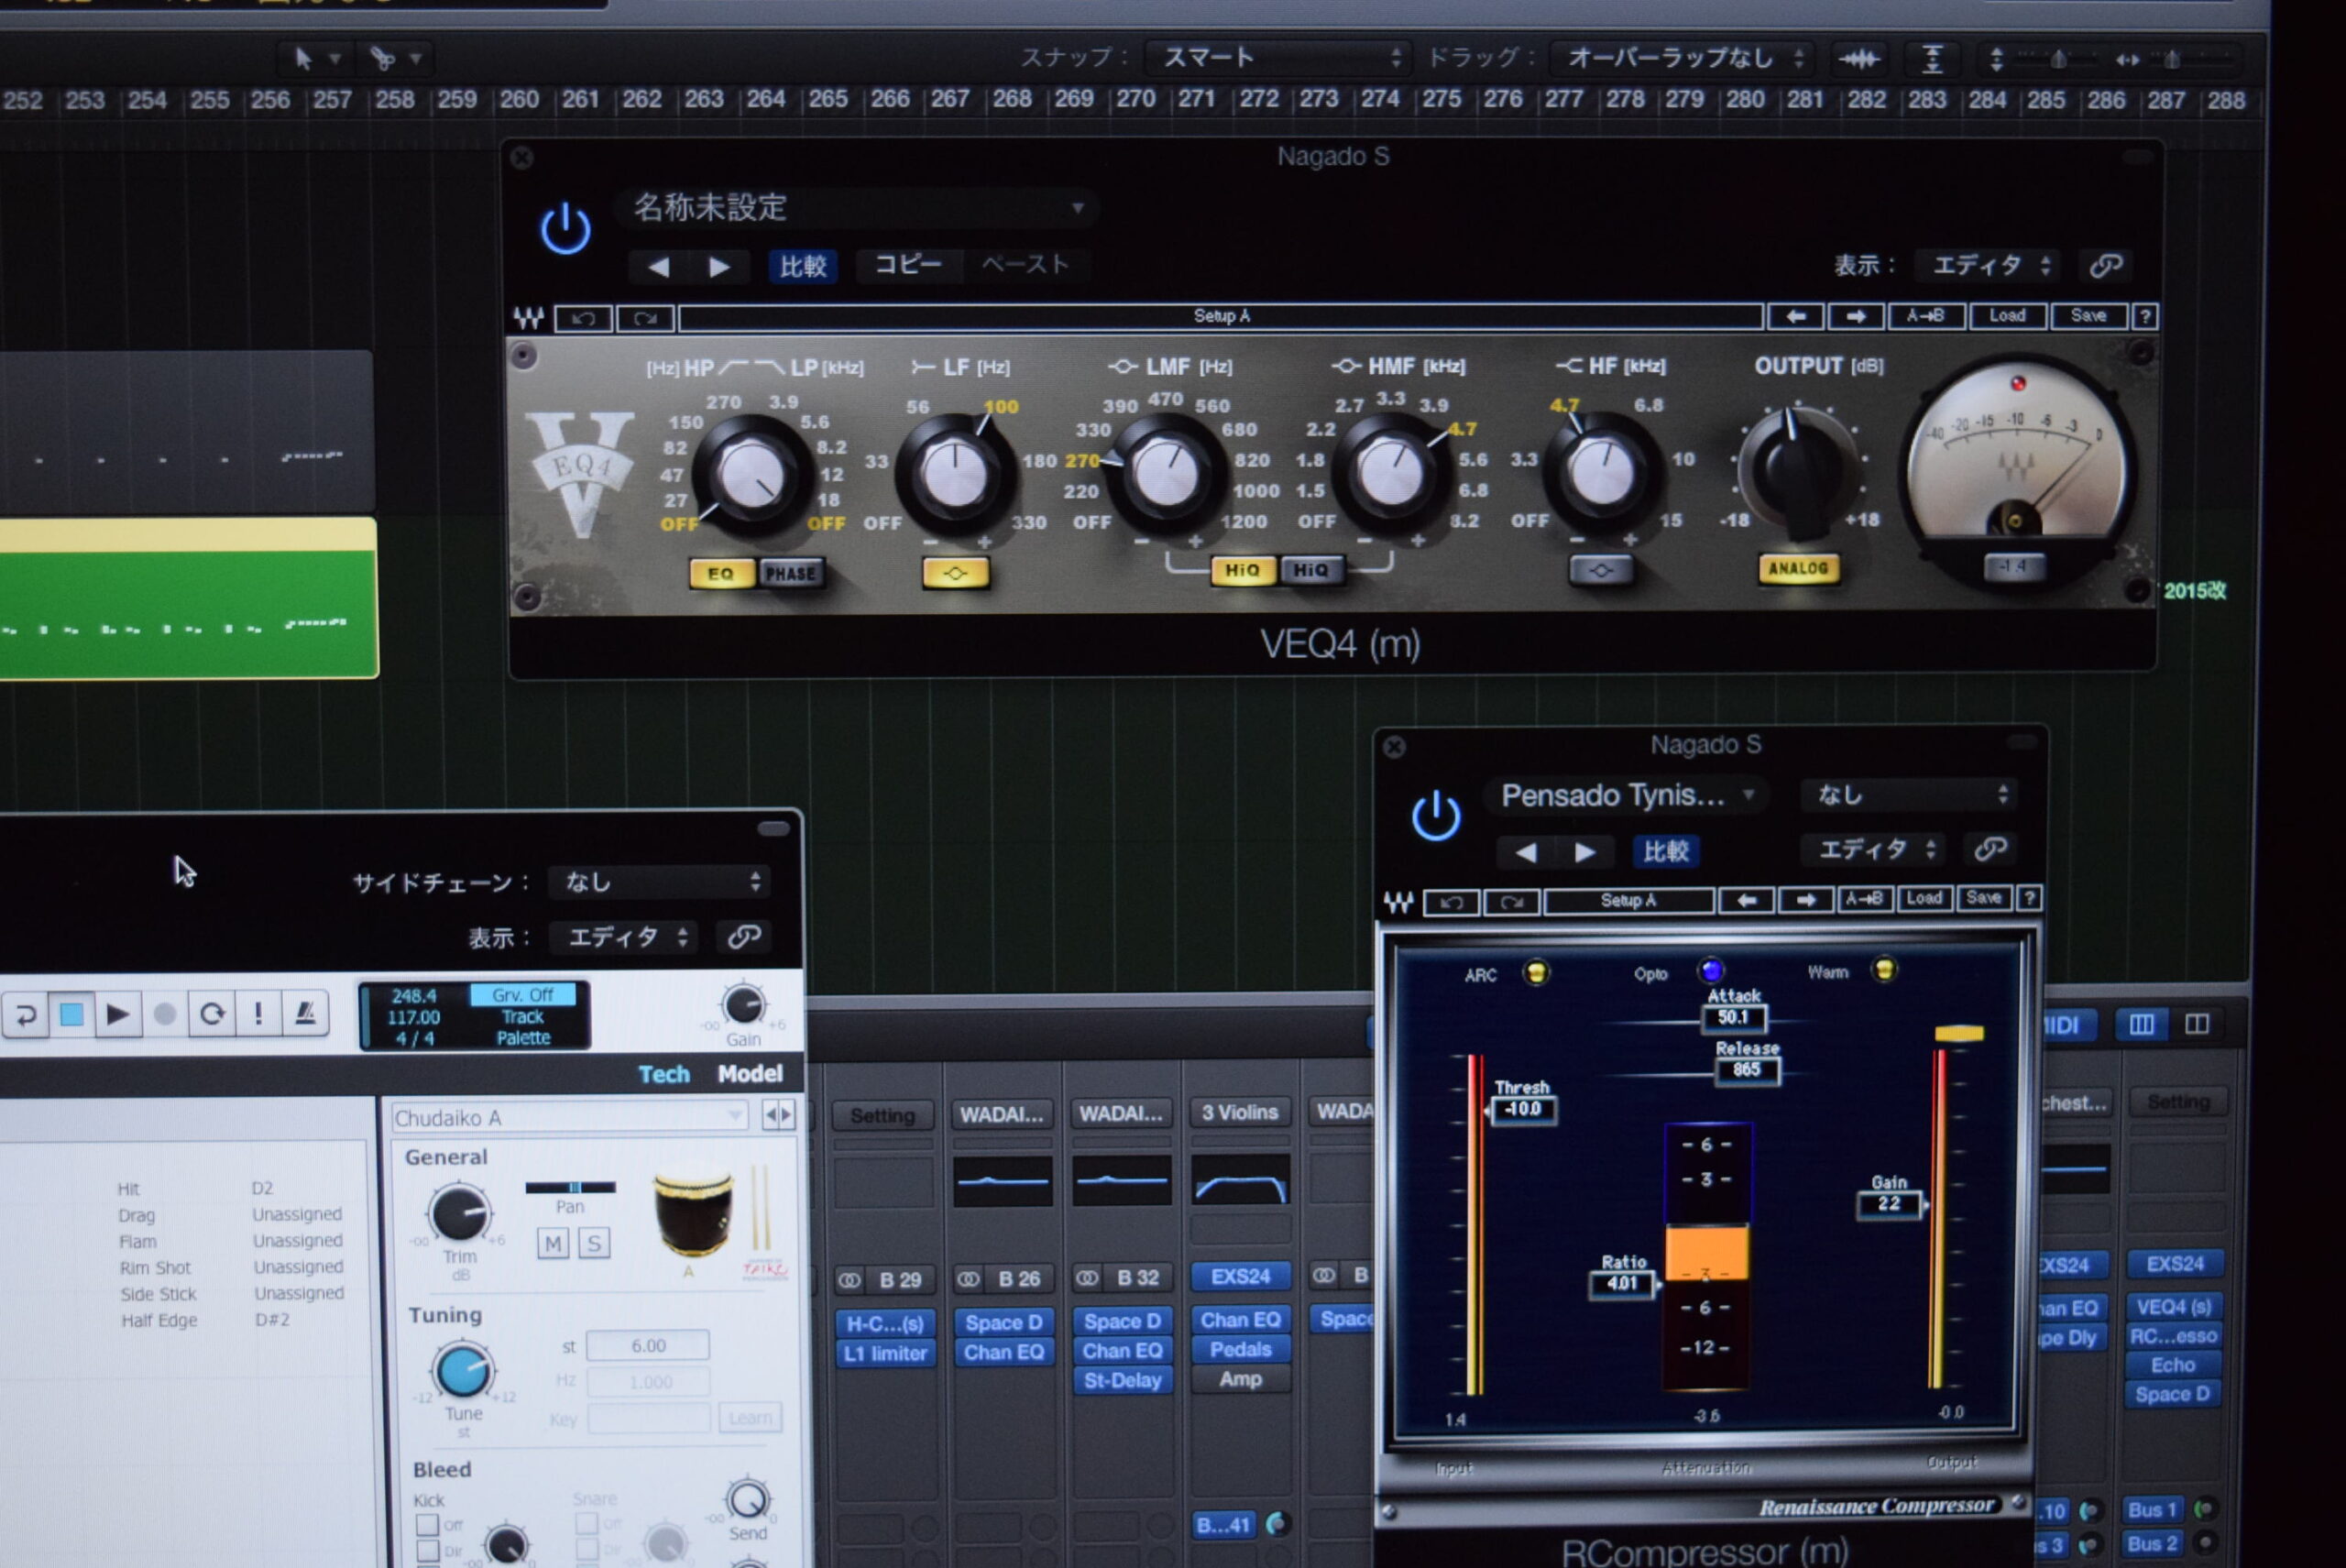Select pointer tool in top toolbar

coord(303,59)
